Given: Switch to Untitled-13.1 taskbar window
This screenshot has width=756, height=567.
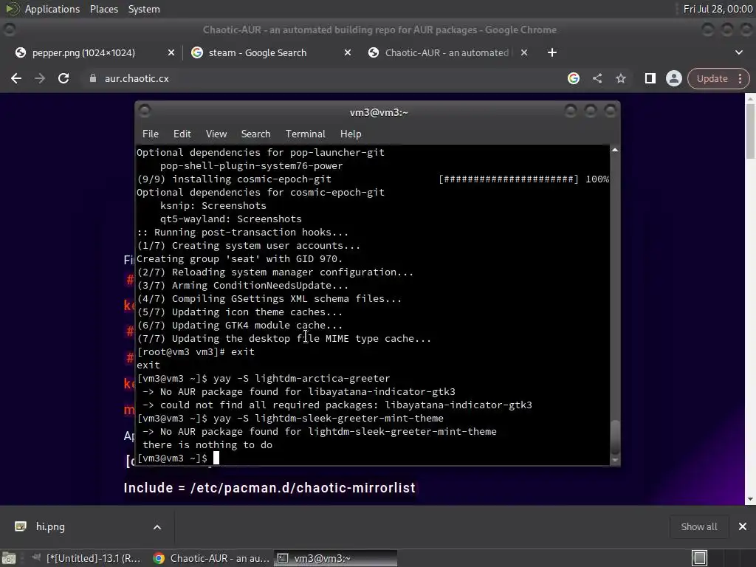Looking at the screenshot, I should pos(87,558).
